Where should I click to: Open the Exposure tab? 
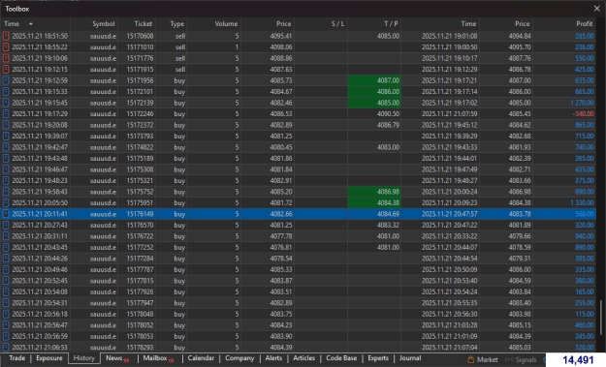pyautogui.click(x=49, y=358)
